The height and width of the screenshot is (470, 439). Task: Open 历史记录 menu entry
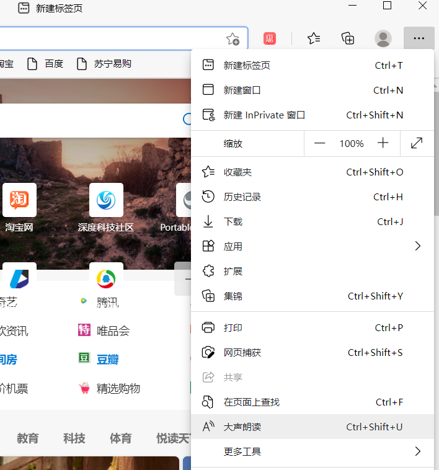click(313, 197)
